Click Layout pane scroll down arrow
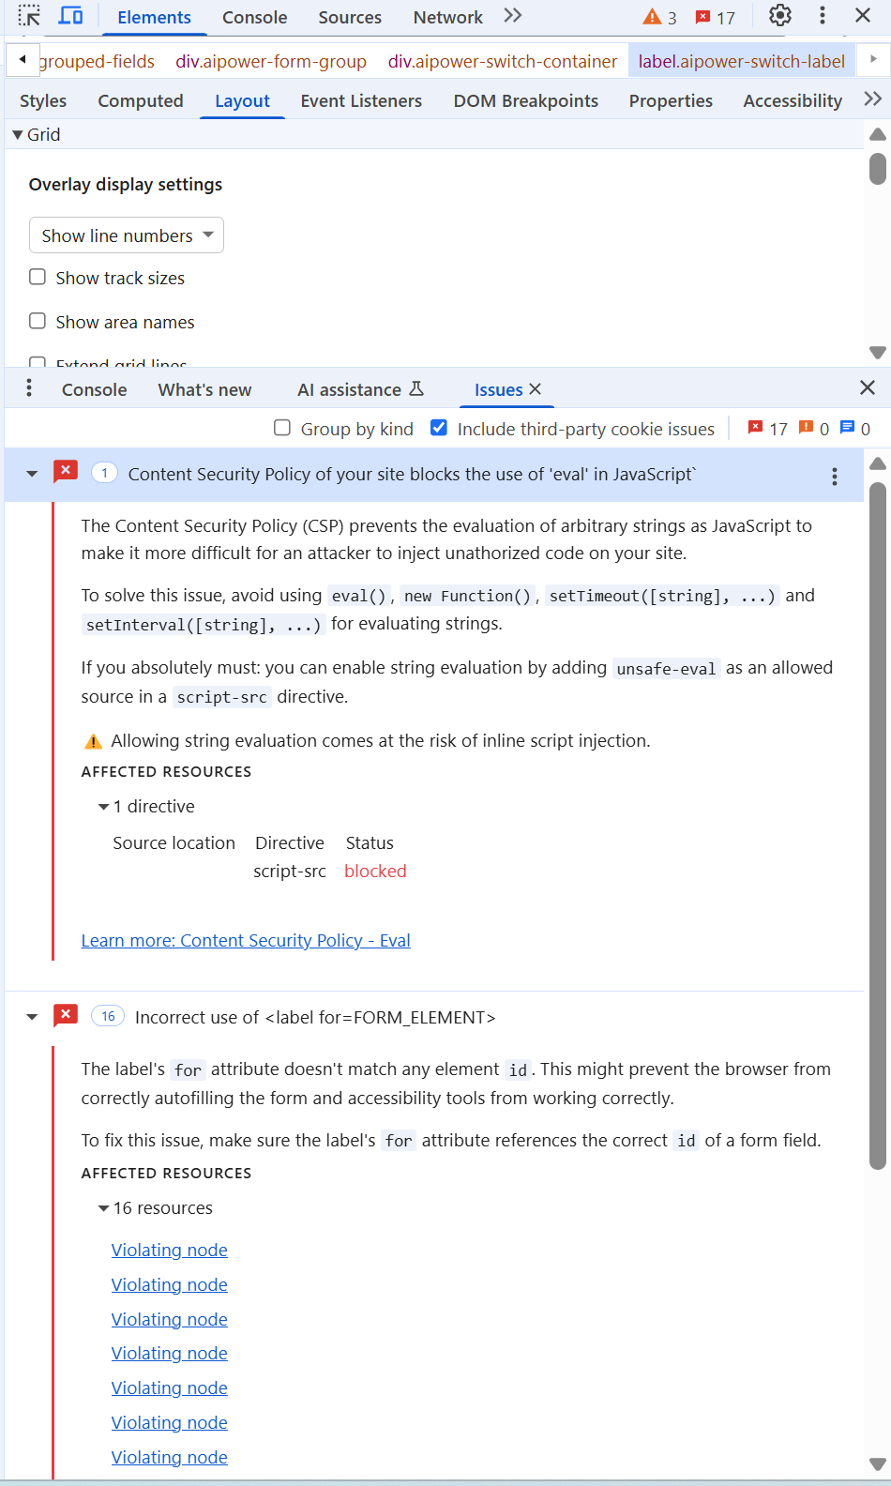891x1486 pixels. point(878,353)
